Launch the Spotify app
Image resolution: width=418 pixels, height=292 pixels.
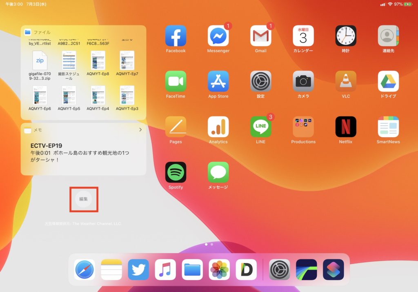pyautogui.click(x=176, y=172)
